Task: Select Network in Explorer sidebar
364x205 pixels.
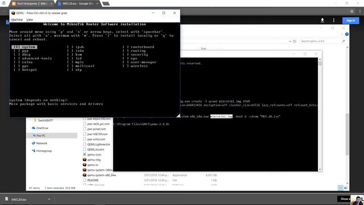Action: (x=39, y=143)
